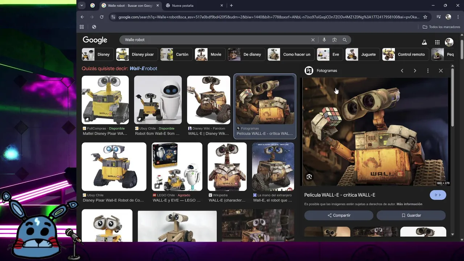
Task: Search by image with the Lens icon
Action: coord(335,40)
